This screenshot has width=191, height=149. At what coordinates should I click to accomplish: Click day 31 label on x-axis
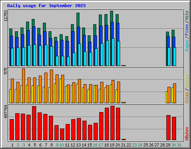tap(179, 145)
